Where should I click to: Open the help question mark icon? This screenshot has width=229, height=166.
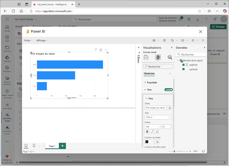click(x=206, y=19)
